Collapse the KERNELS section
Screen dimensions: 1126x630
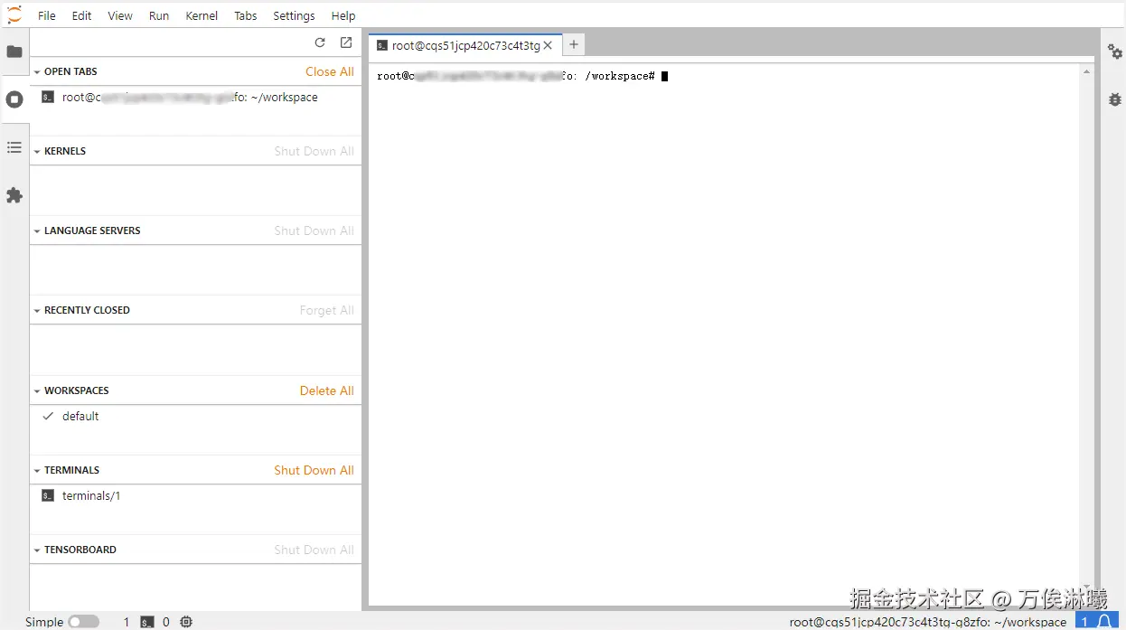(x=37, y=151)
